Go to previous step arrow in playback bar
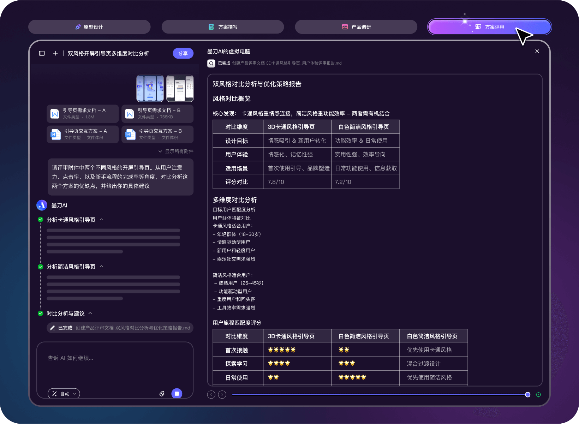 tap(211, 395)
